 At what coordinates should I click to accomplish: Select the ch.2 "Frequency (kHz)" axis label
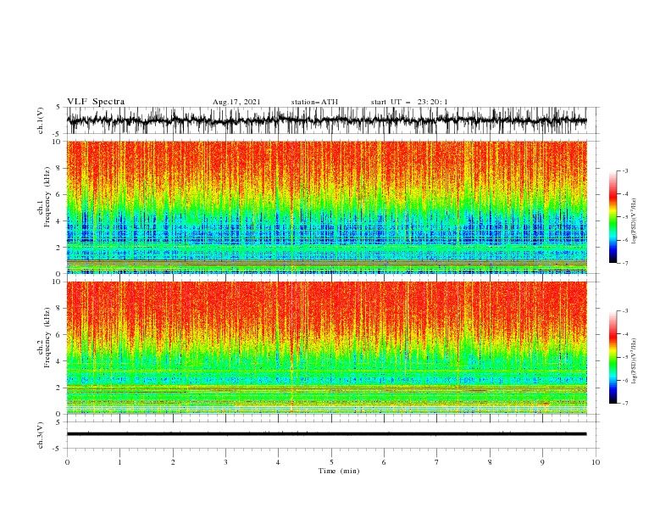click(x=47, y=338)
